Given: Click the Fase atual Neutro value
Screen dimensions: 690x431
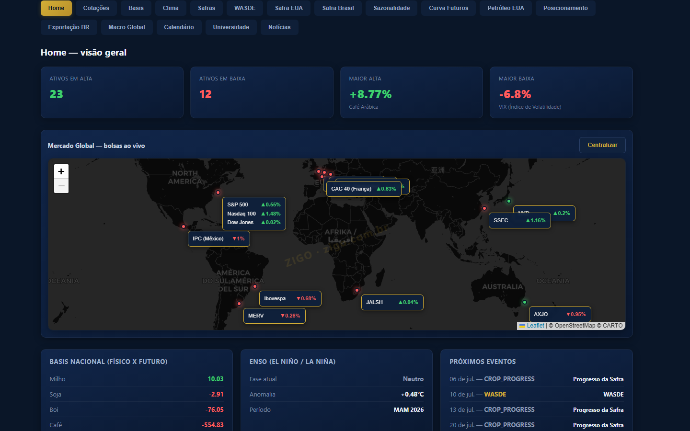Looking at the screenshot, I should coord(413,379).
